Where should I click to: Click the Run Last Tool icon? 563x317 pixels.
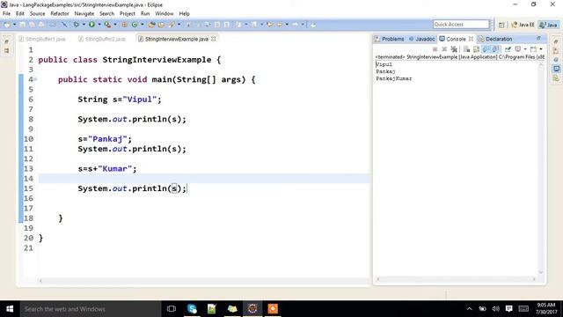tap(107, 25)
